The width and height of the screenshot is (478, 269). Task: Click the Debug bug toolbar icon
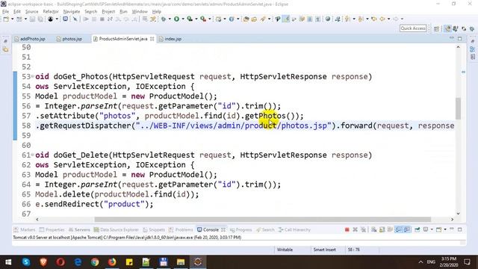tap(164, 19)
